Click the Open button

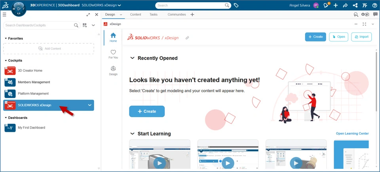tap(338, 37)
